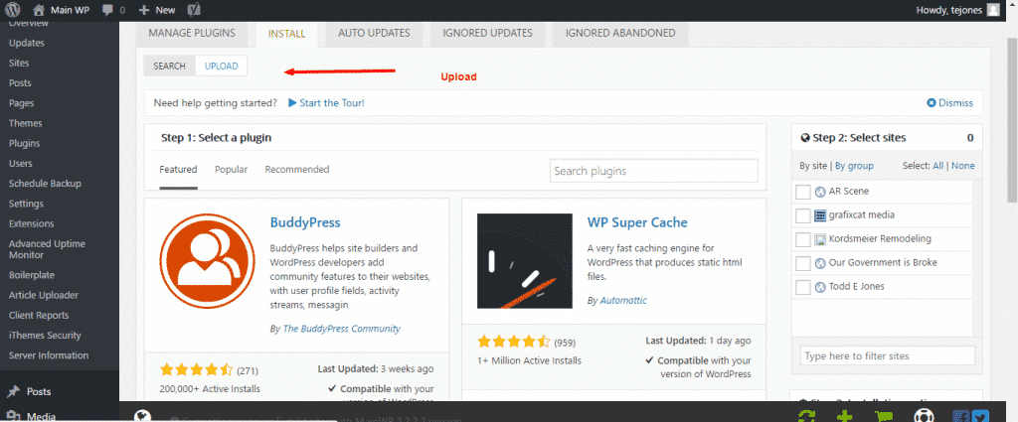Click the globe icon beside Todd E Jones
The height and width of the screenshot is (422, 1018).
pos(820,287)
